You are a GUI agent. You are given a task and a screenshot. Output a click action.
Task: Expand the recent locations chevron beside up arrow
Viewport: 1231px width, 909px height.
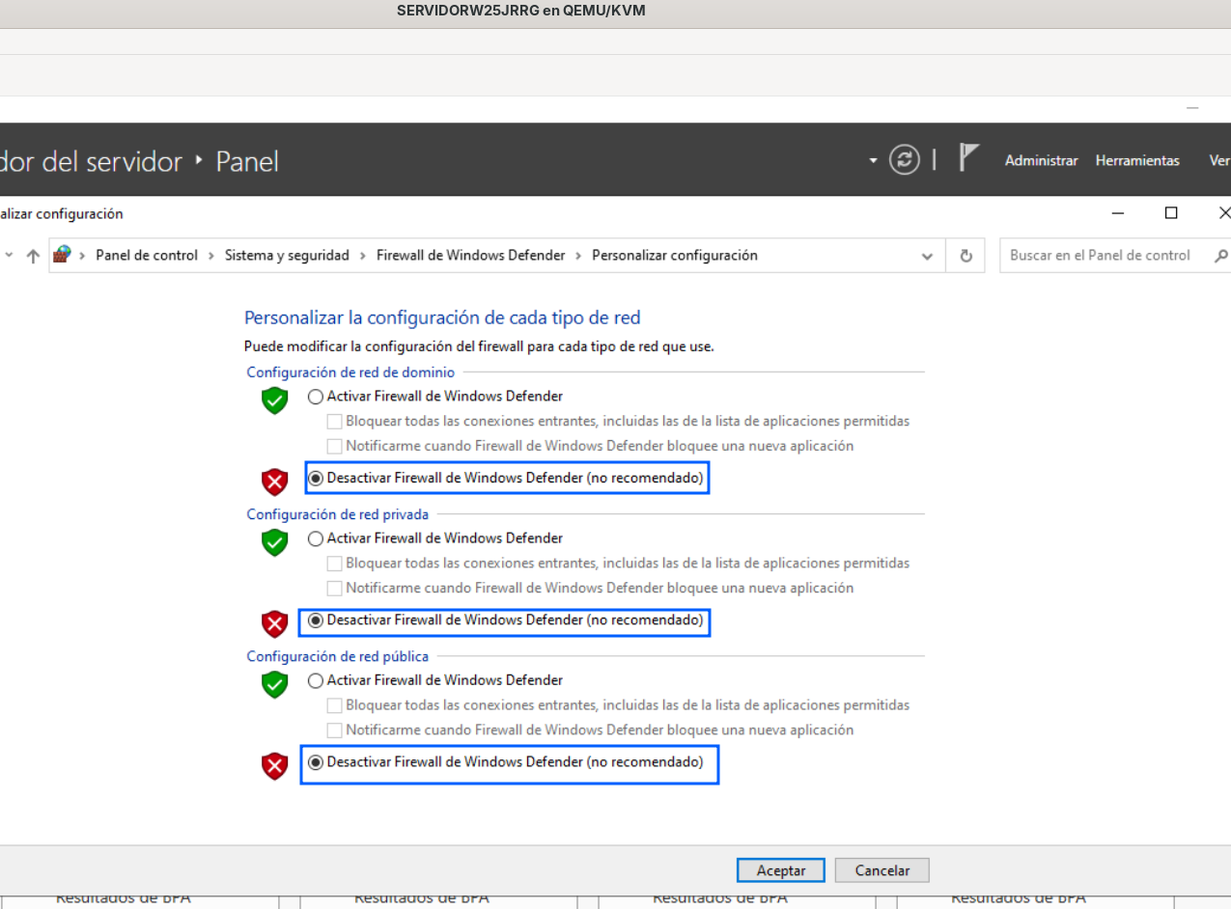coord(9,256)
